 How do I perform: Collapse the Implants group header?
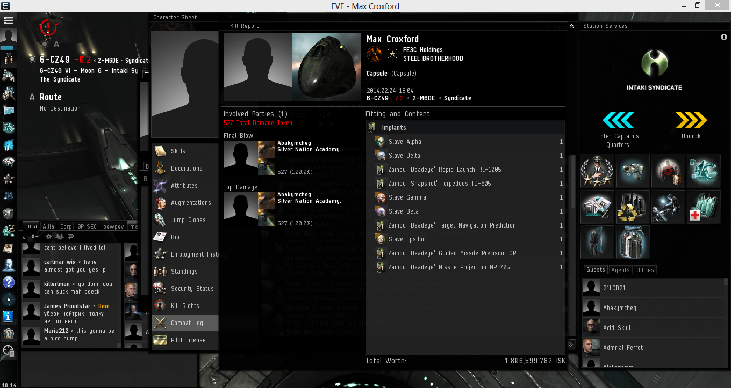[x=465, y=128]
